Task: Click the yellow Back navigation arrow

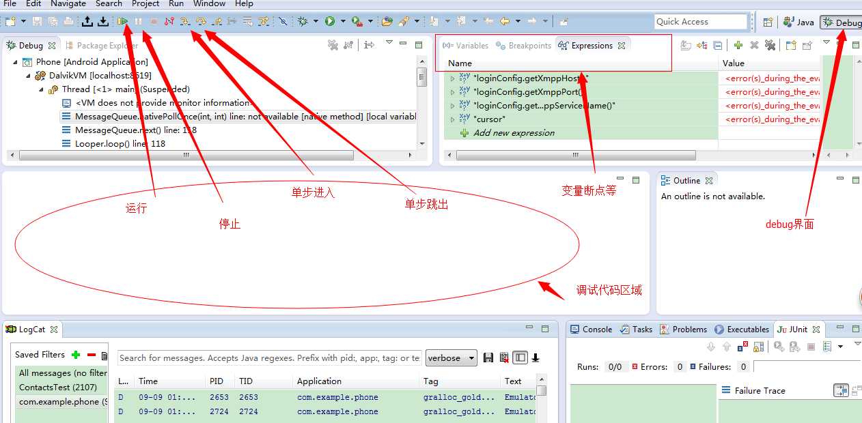Action: [x=505, y=22]
